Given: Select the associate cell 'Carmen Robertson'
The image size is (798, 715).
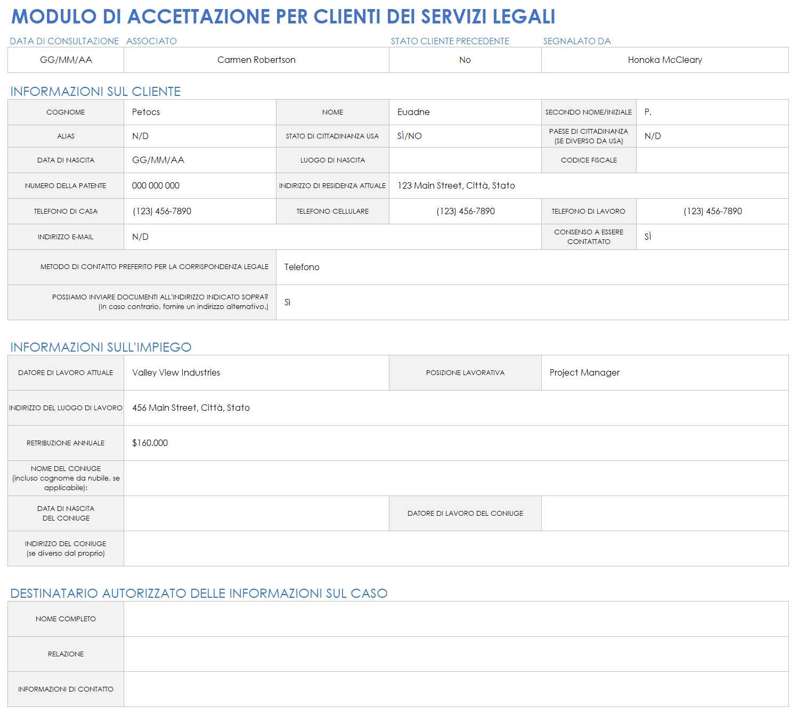Looking at the screenshot, I should [256, 60].
